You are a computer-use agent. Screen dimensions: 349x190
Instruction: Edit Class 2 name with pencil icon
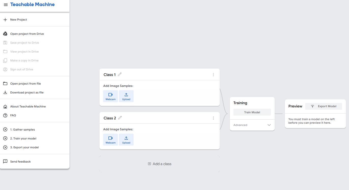point(120,118)
